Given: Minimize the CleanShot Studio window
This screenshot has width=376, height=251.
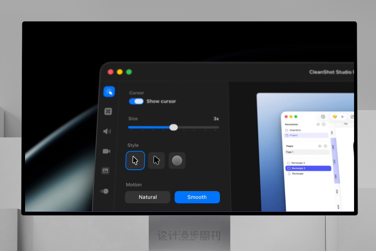Looking at the screenshot, I should [x=119, y=72].
